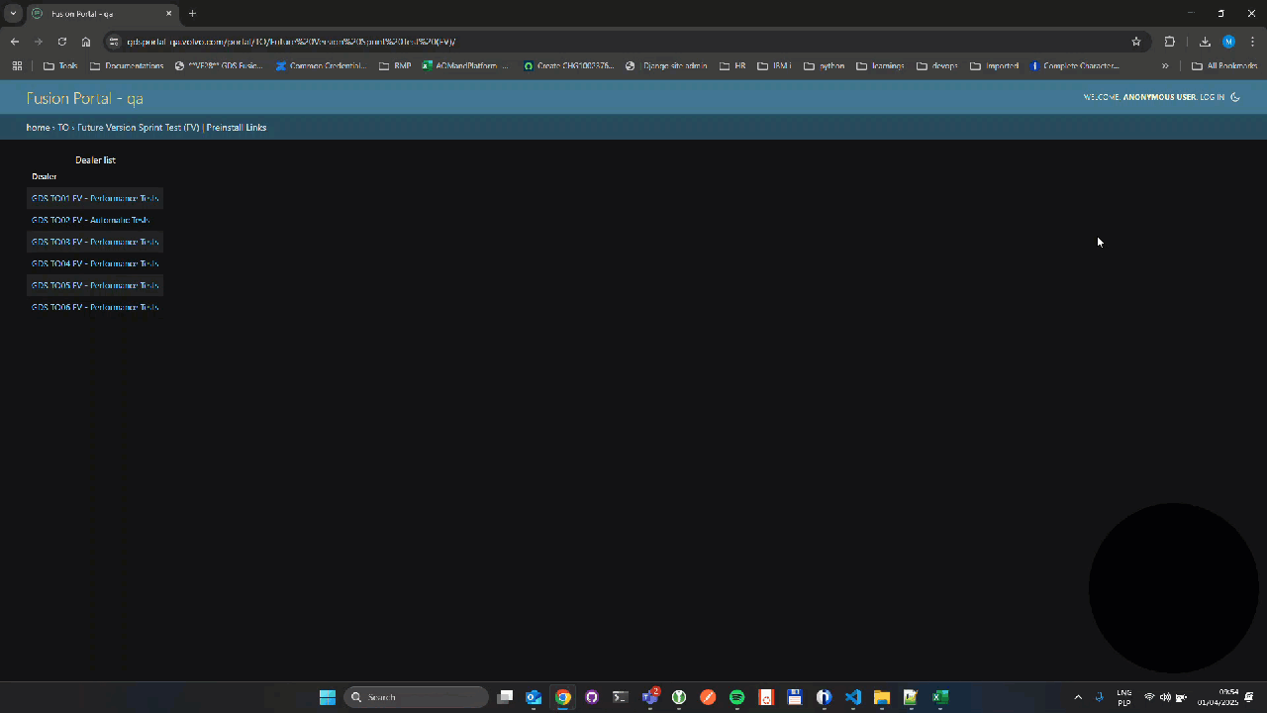Click the 'home' breadcrumb link
This screenshot has width=1267, height=713.
click(38, 128)
